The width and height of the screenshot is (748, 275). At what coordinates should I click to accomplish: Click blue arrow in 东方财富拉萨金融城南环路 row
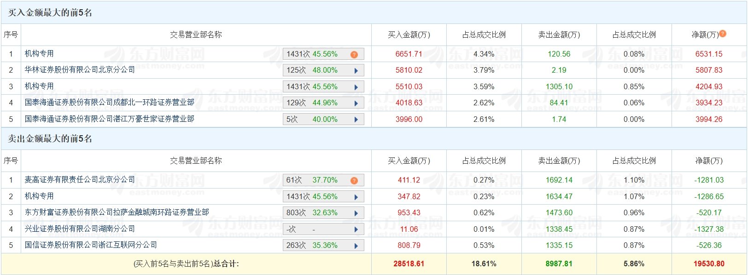click(x=356, y=213)
